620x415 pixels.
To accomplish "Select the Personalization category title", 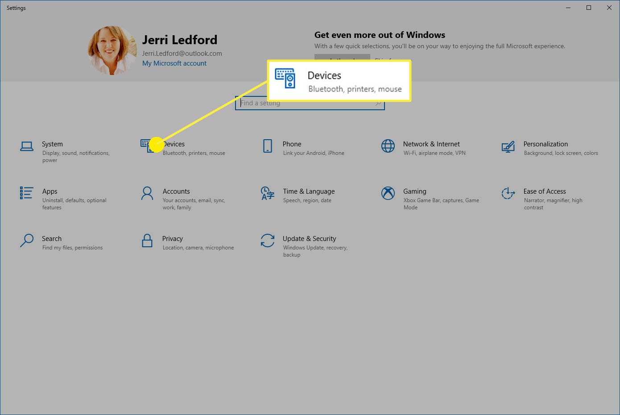I will [x=546, y=144].
